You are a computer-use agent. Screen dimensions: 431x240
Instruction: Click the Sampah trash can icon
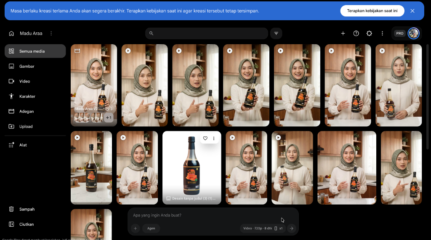coord(11,209)
